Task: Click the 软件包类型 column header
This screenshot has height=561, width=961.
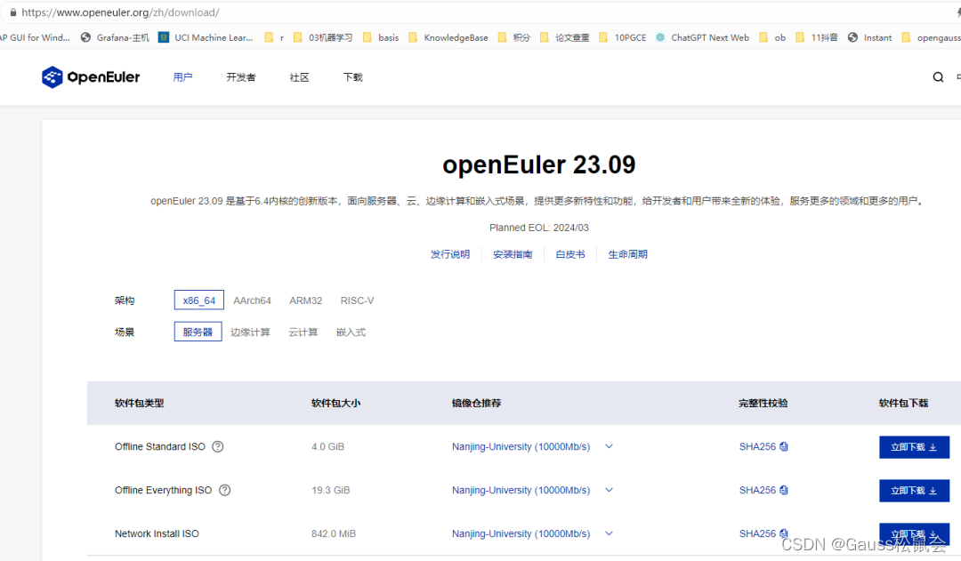Action: [x=139, y=403]
